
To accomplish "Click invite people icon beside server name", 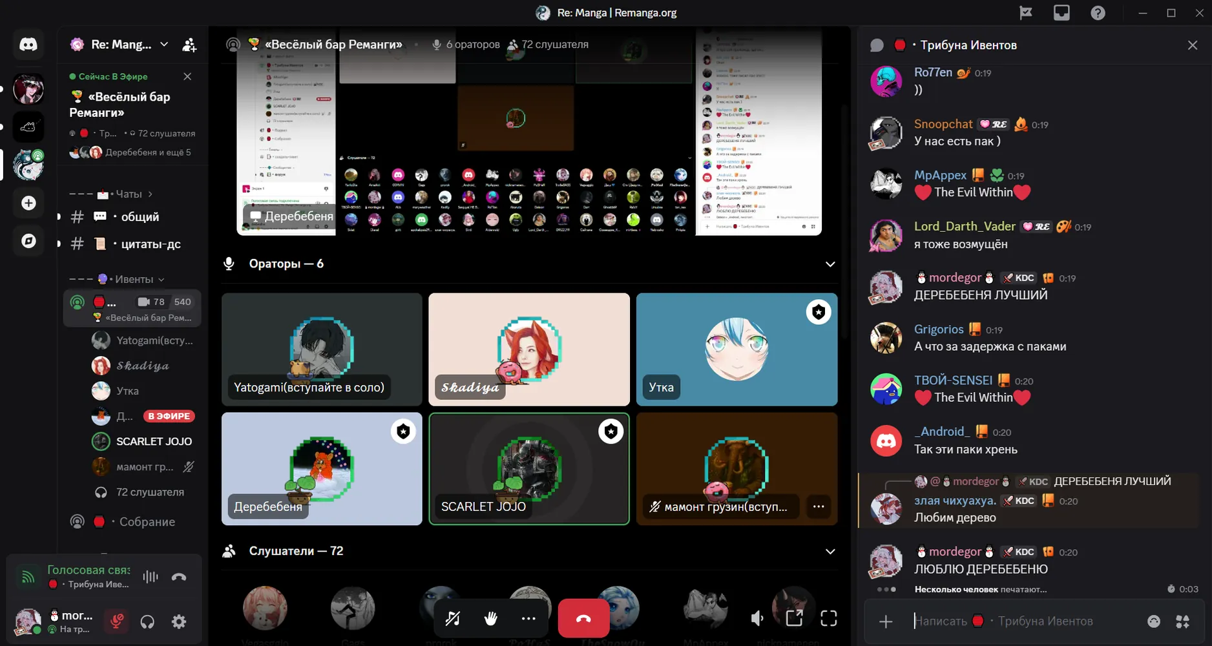I will (189, 45).
